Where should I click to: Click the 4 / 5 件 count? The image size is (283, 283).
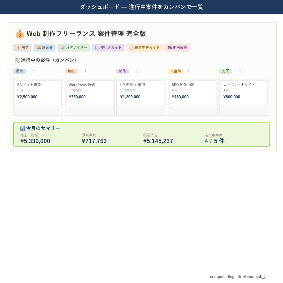pyautogui.click(x=214, y=141)
